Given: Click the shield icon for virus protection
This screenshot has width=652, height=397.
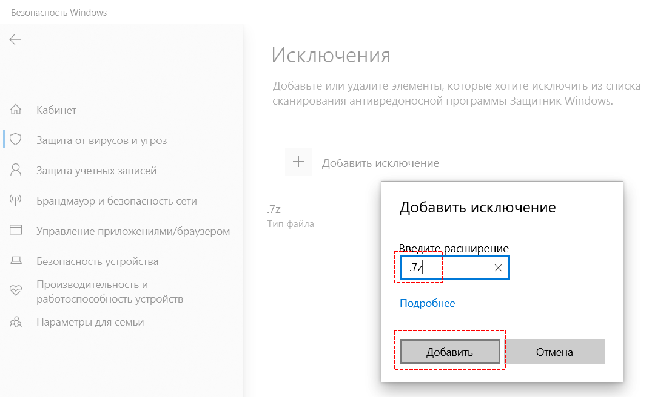Looking at the screenshot, I should [16, 140].
